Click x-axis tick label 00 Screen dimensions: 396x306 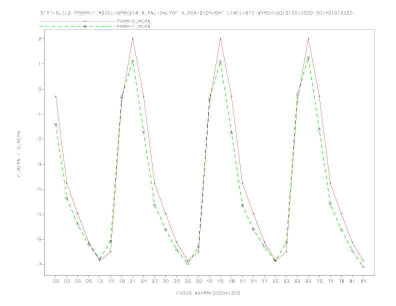(x=56, y=281)
